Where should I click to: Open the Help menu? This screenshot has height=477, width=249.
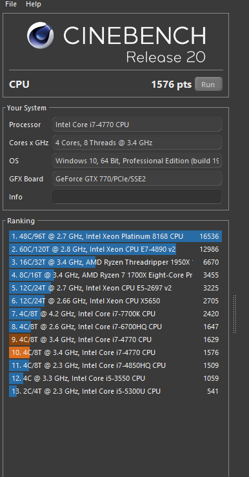(x=34, y=4)
